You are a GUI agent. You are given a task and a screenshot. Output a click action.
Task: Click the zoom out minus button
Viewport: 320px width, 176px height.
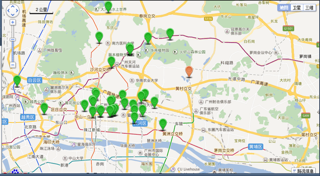coord(13,65)
